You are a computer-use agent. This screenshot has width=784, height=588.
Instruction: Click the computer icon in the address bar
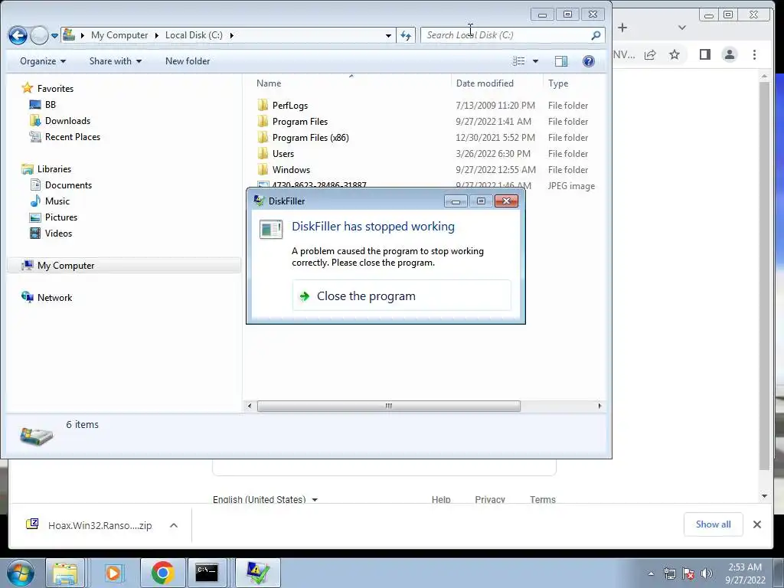pyautogui.click(x=69, y=35)
